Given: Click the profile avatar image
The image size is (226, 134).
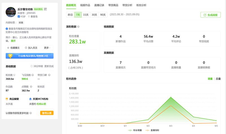Looking at the screenshot, I should (11, 12).
